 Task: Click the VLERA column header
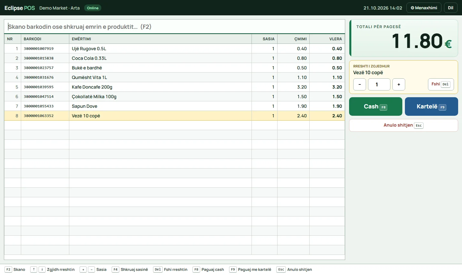[x=327, y=39]
